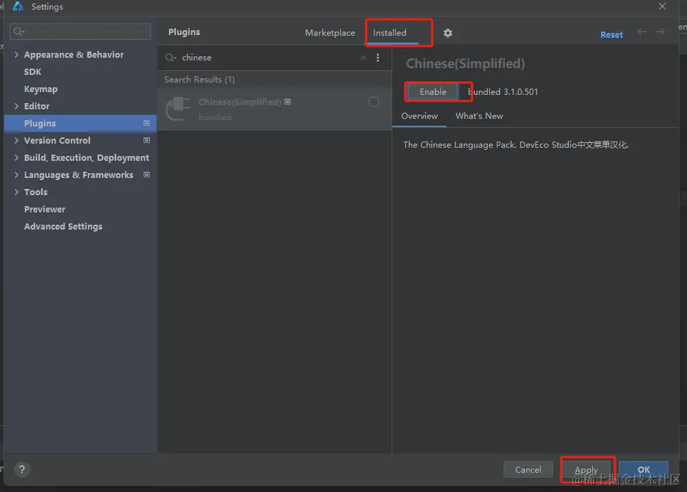Open the Overview tab

click(419, 116)
